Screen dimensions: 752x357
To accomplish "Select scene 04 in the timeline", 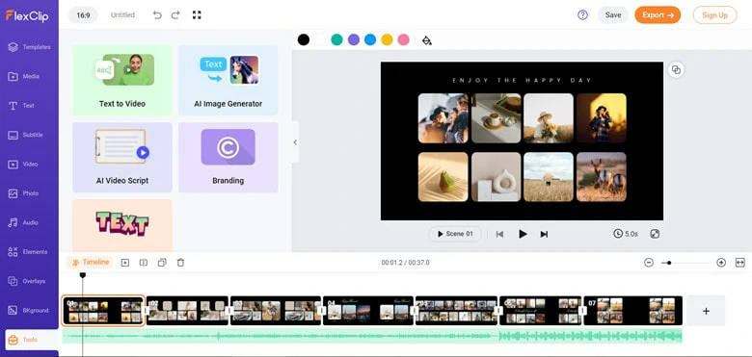I will point(368,311).
